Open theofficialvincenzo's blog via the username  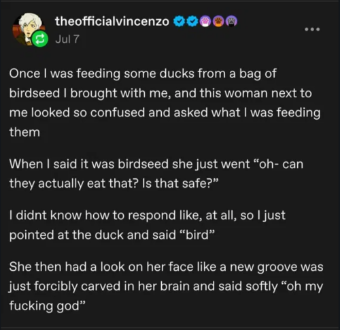pos(112,22)
